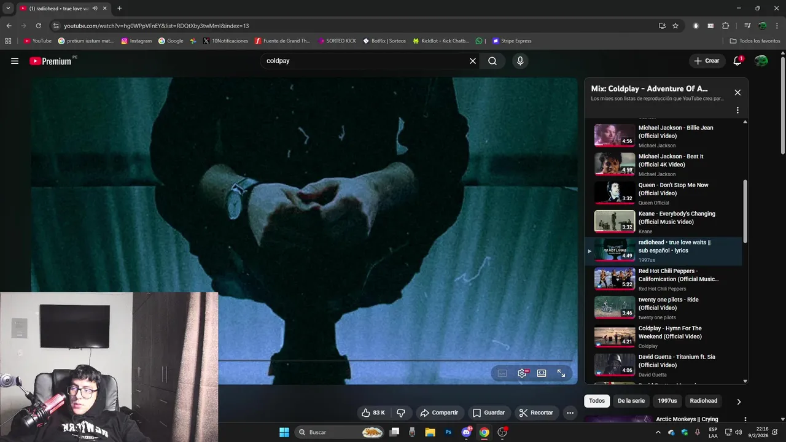The image size is (786, 442).
Task: Open Discord from the taskbar
Action: pyautogui.click(x=466, y=432)
